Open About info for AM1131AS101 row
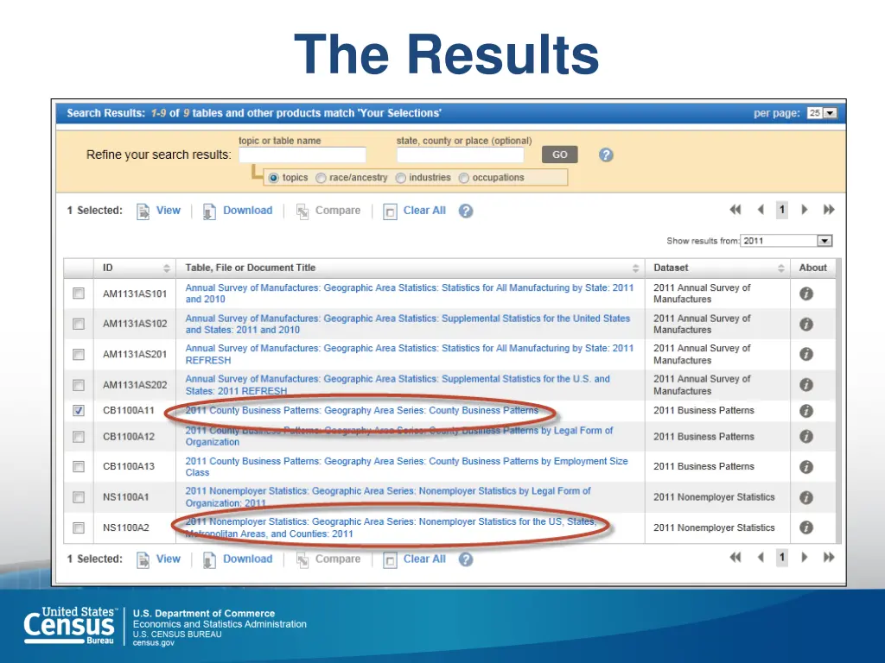The width and height of the screenshot is (885, 663). coord(806,294)
